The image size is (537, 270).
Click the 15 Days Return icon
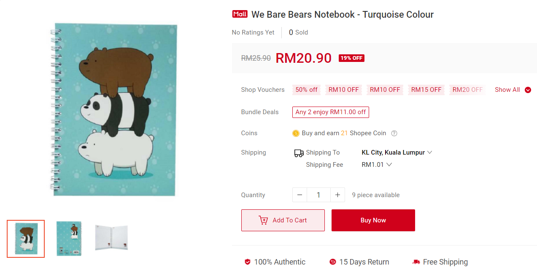click(x=333, y=262)
